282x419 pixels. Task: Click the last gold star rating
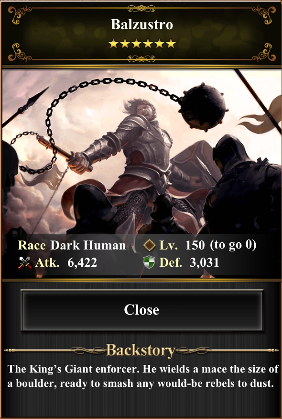171,44
